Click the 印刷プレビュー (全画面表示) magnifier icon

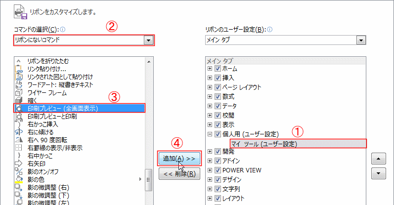pos(19,108)
